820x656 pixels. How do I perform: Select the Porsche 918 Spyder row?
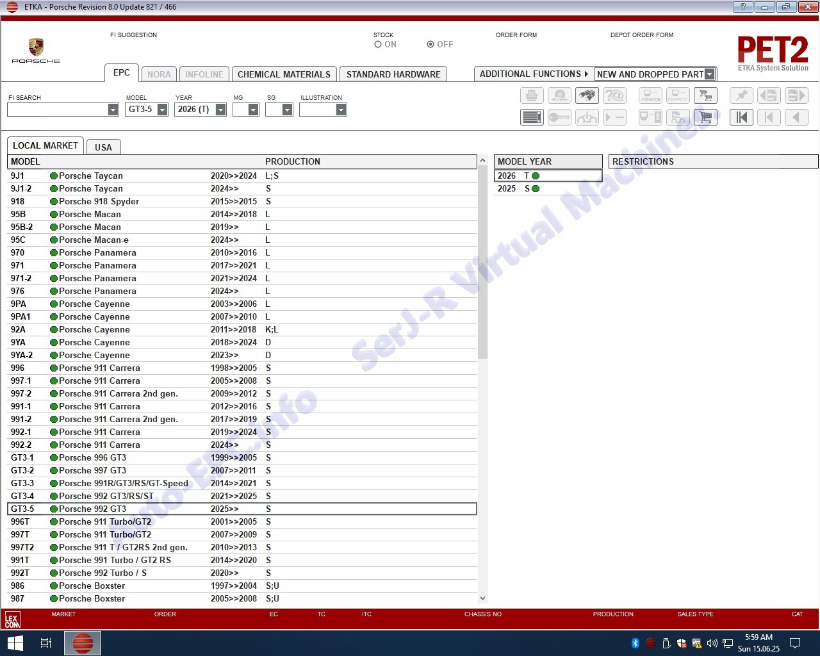(x=99, y=201)
